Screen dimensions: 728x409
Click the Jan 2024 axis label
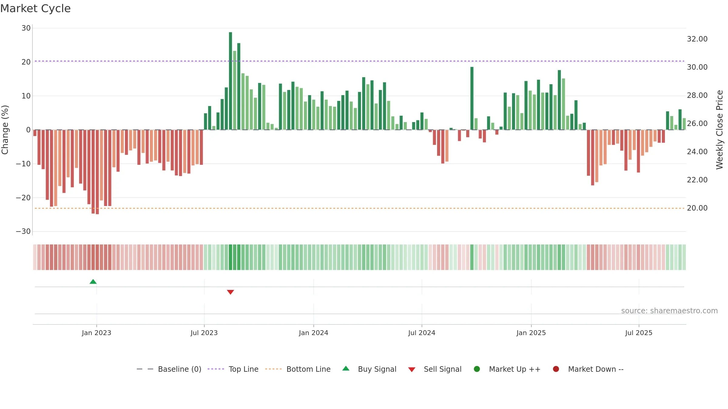[x=314, y=333]
